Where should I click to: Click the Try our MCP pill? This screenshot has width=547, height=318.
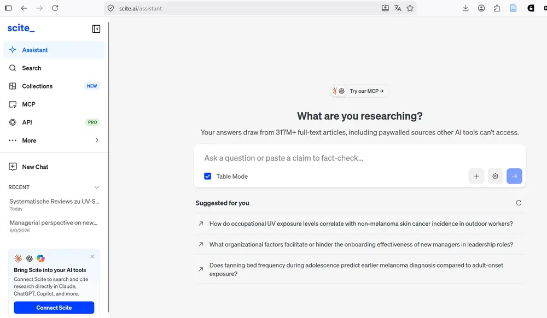pos(359,91)
